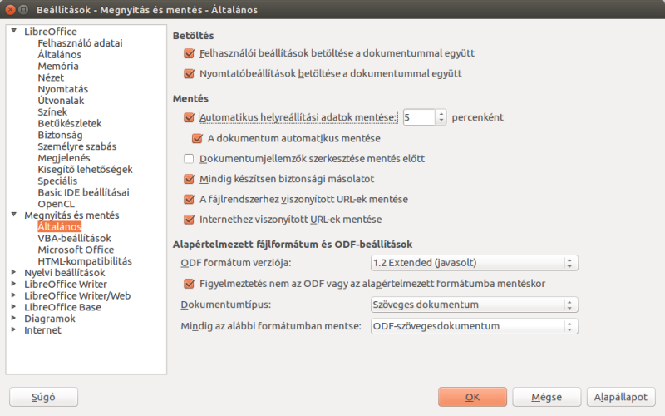Collapse the Megnyitás és mentés node
This screenshot has height=416, width=665.
click(14, 215)
